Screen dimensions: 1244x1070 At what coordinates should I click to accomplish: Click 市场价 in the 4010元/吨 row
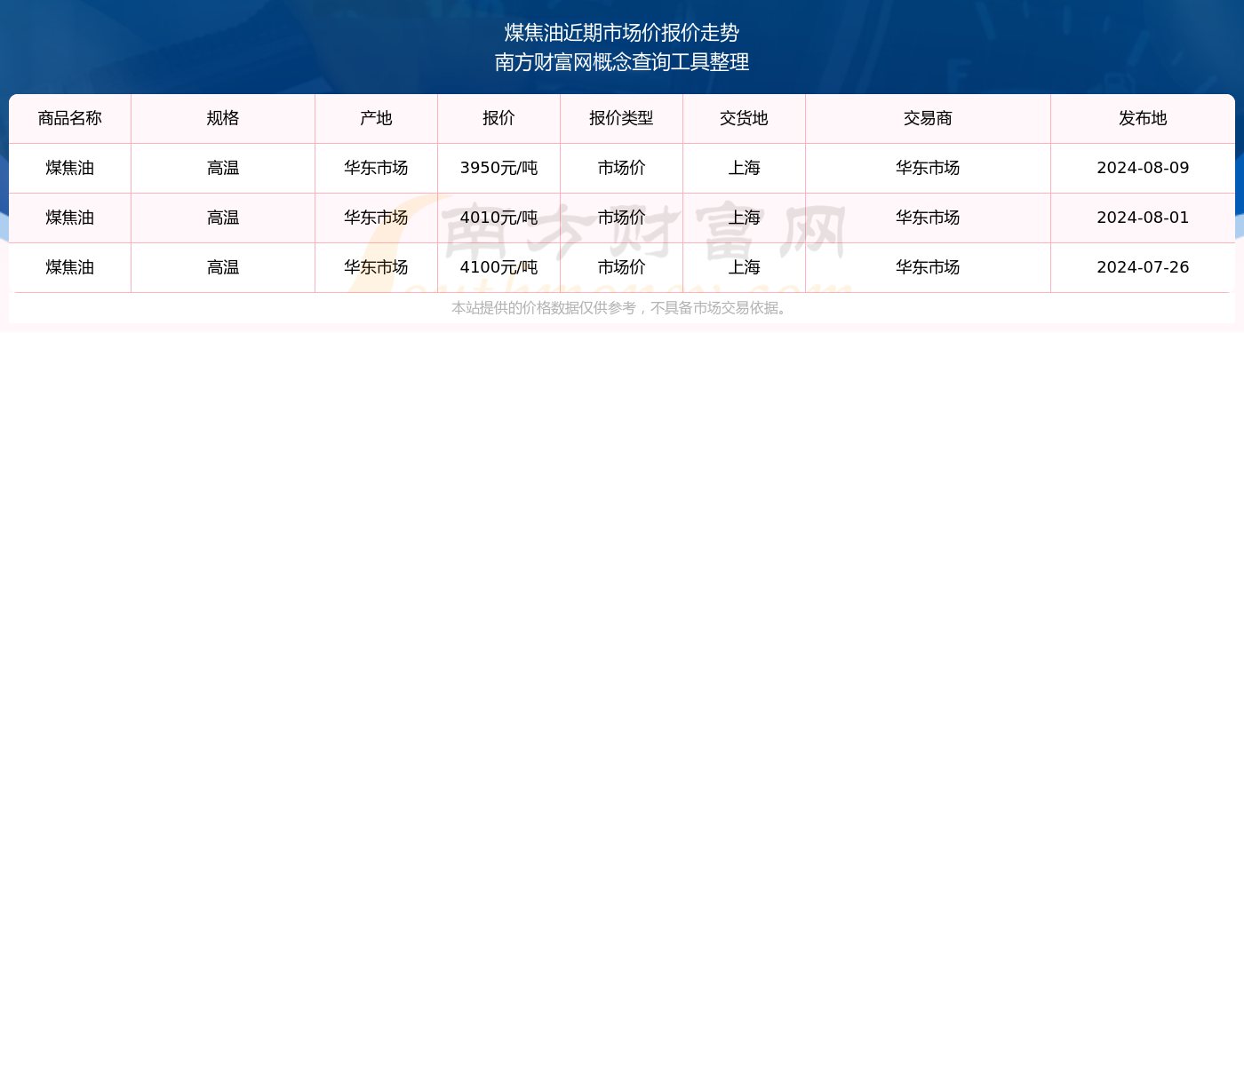[621, 218]
